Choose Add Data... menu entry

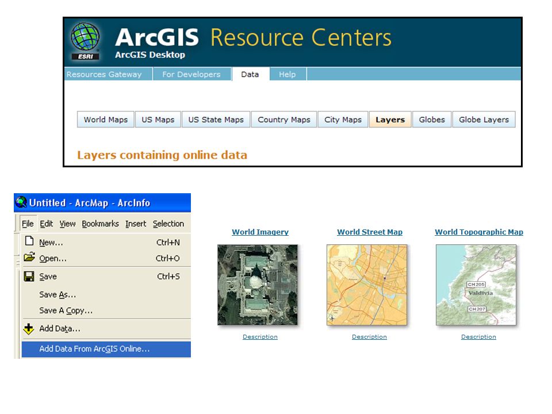[x=106, y=328]
